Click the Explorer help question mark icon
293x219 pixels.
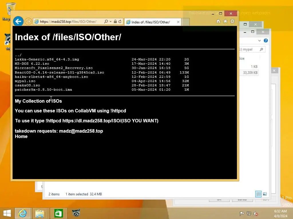(266, 40)
